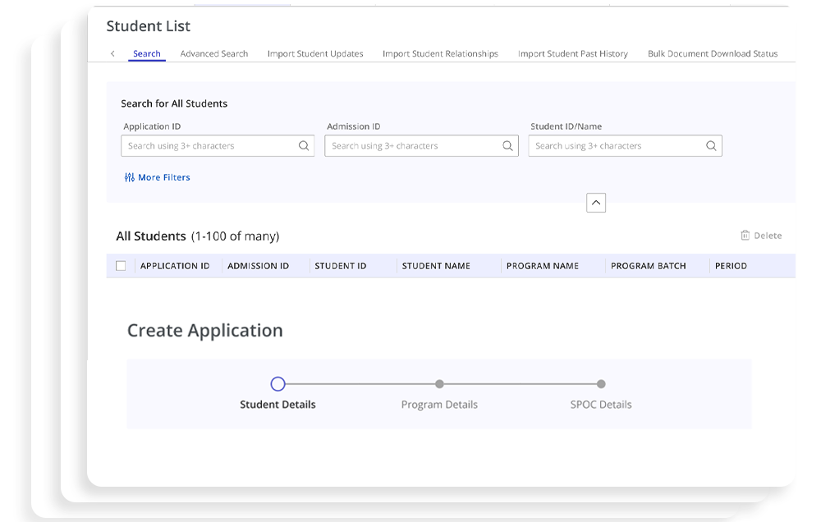
Task: Open the Bulk Document Download Status tab
Action: pos(712,54)
